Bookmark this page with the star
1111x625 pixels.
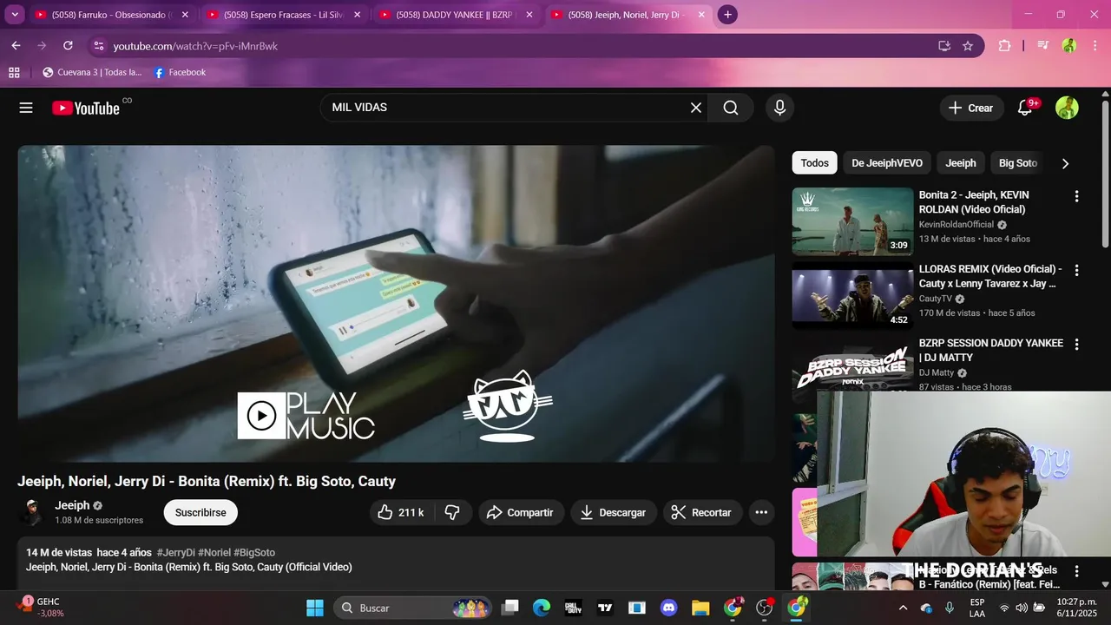968,46
